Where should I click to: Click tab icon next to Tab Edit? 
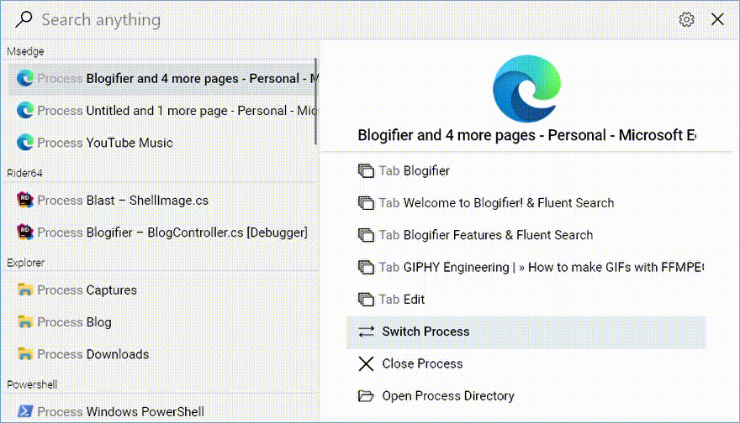click(x=366, y=299)
